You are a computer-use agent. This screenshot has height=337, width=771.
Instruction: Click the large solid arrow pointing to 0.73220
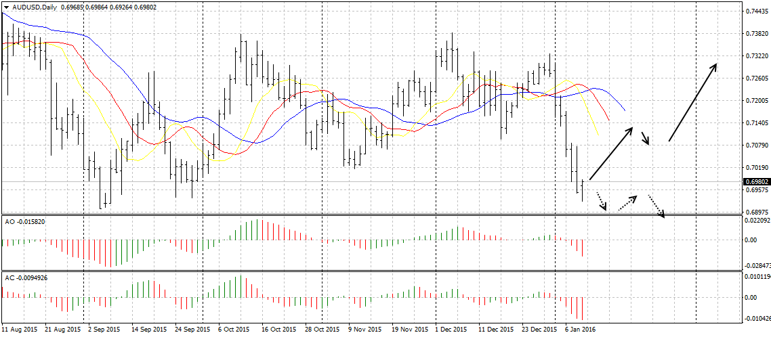point(692,102)
